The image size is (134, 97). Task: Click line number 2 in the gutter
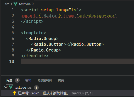pyautogui.click(x=13, y=16)
